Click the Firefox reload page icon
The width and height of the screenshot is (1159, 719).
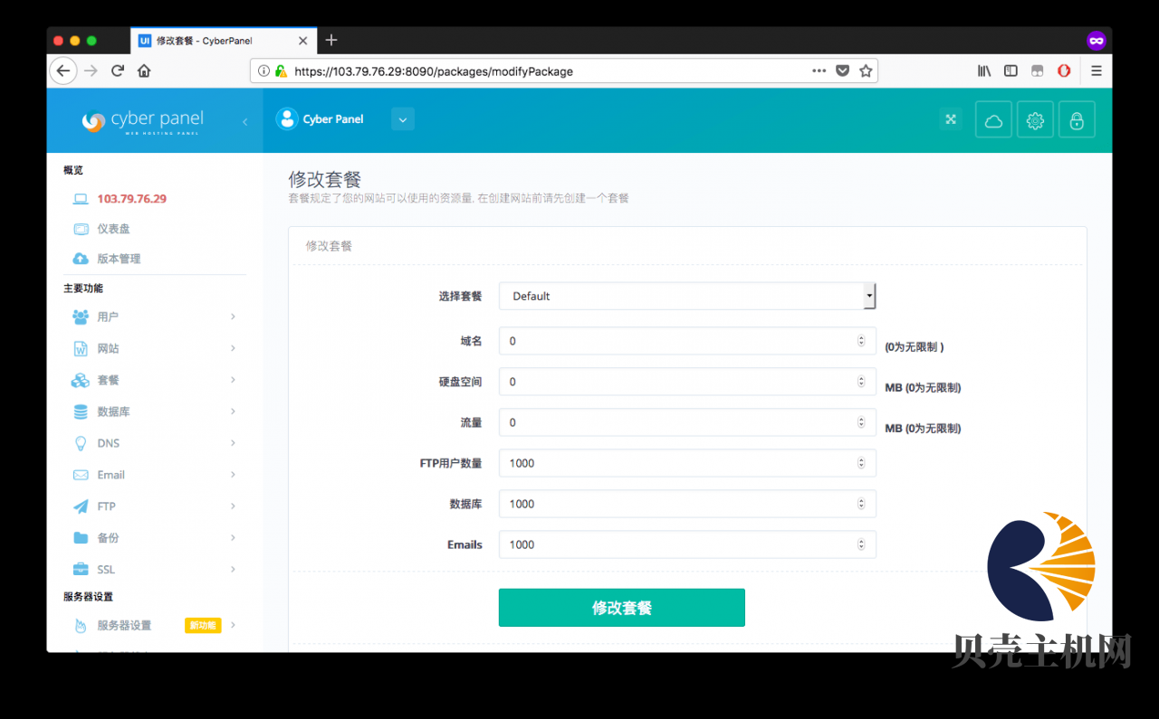pyautogui.click(x=117, y=71)
